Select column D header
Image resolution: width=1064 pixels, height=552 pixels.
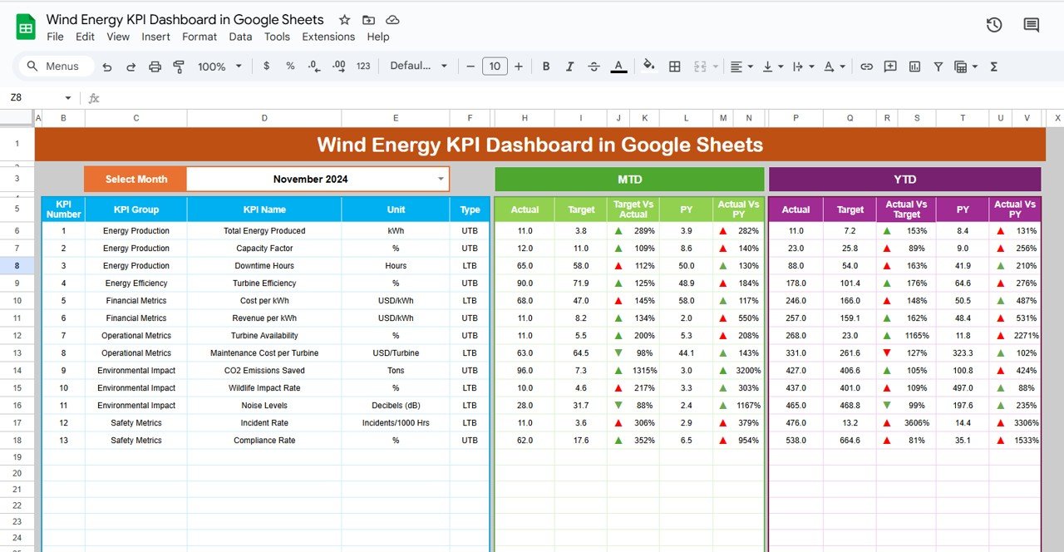coord(264,118)
